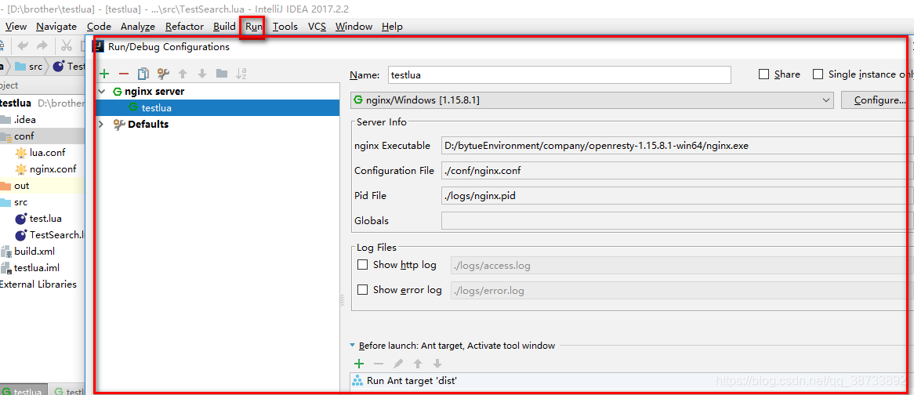
Task: Click the Ant target icon beside Run Ant target 'dist'
Action: tap(357, 380)
